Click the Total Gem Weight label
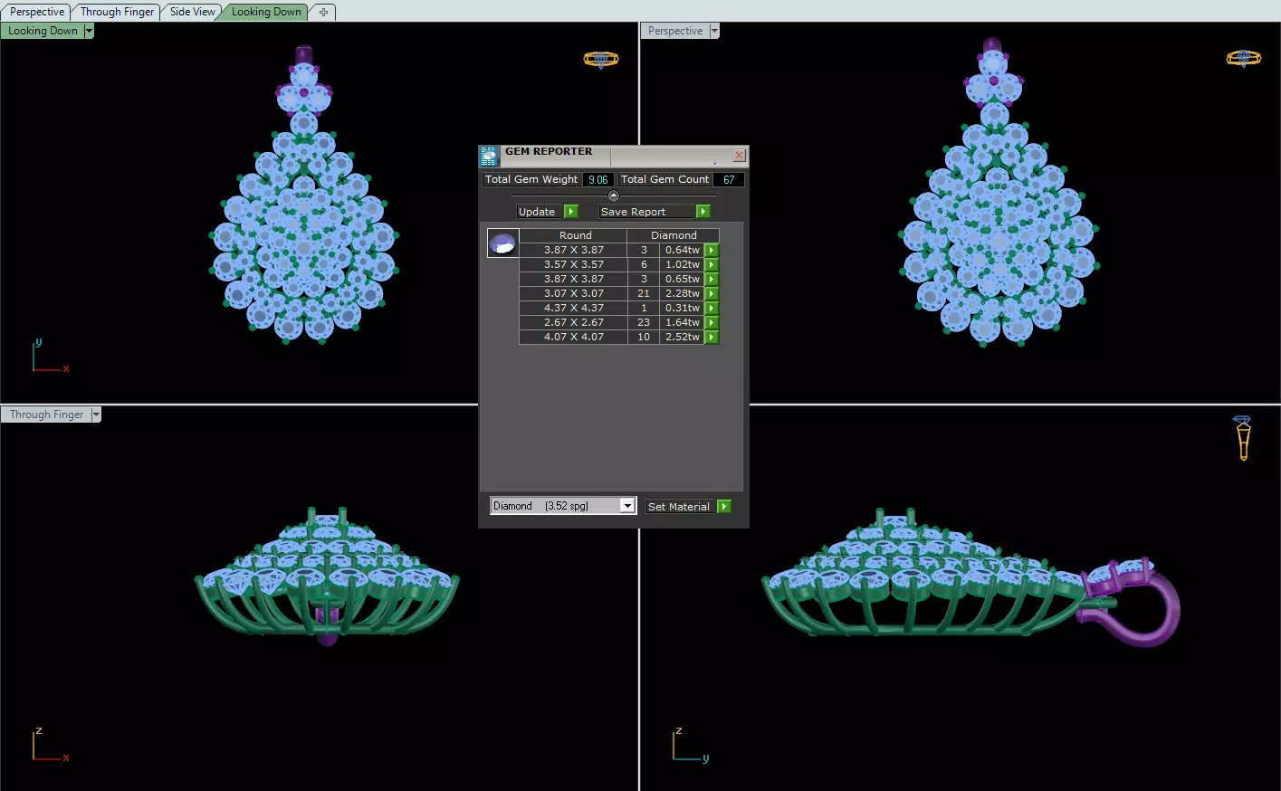 531,179
